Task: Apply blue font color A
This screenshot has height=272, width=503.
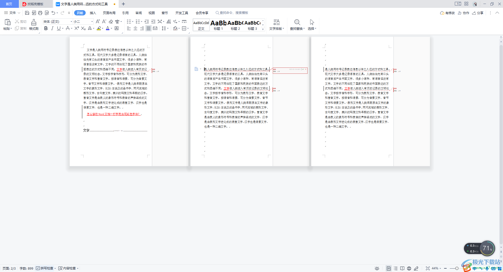Action: (x=108, y=28)
